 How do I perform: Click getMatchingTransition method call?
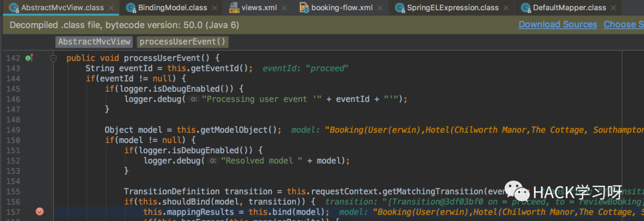tap(434, 191)
